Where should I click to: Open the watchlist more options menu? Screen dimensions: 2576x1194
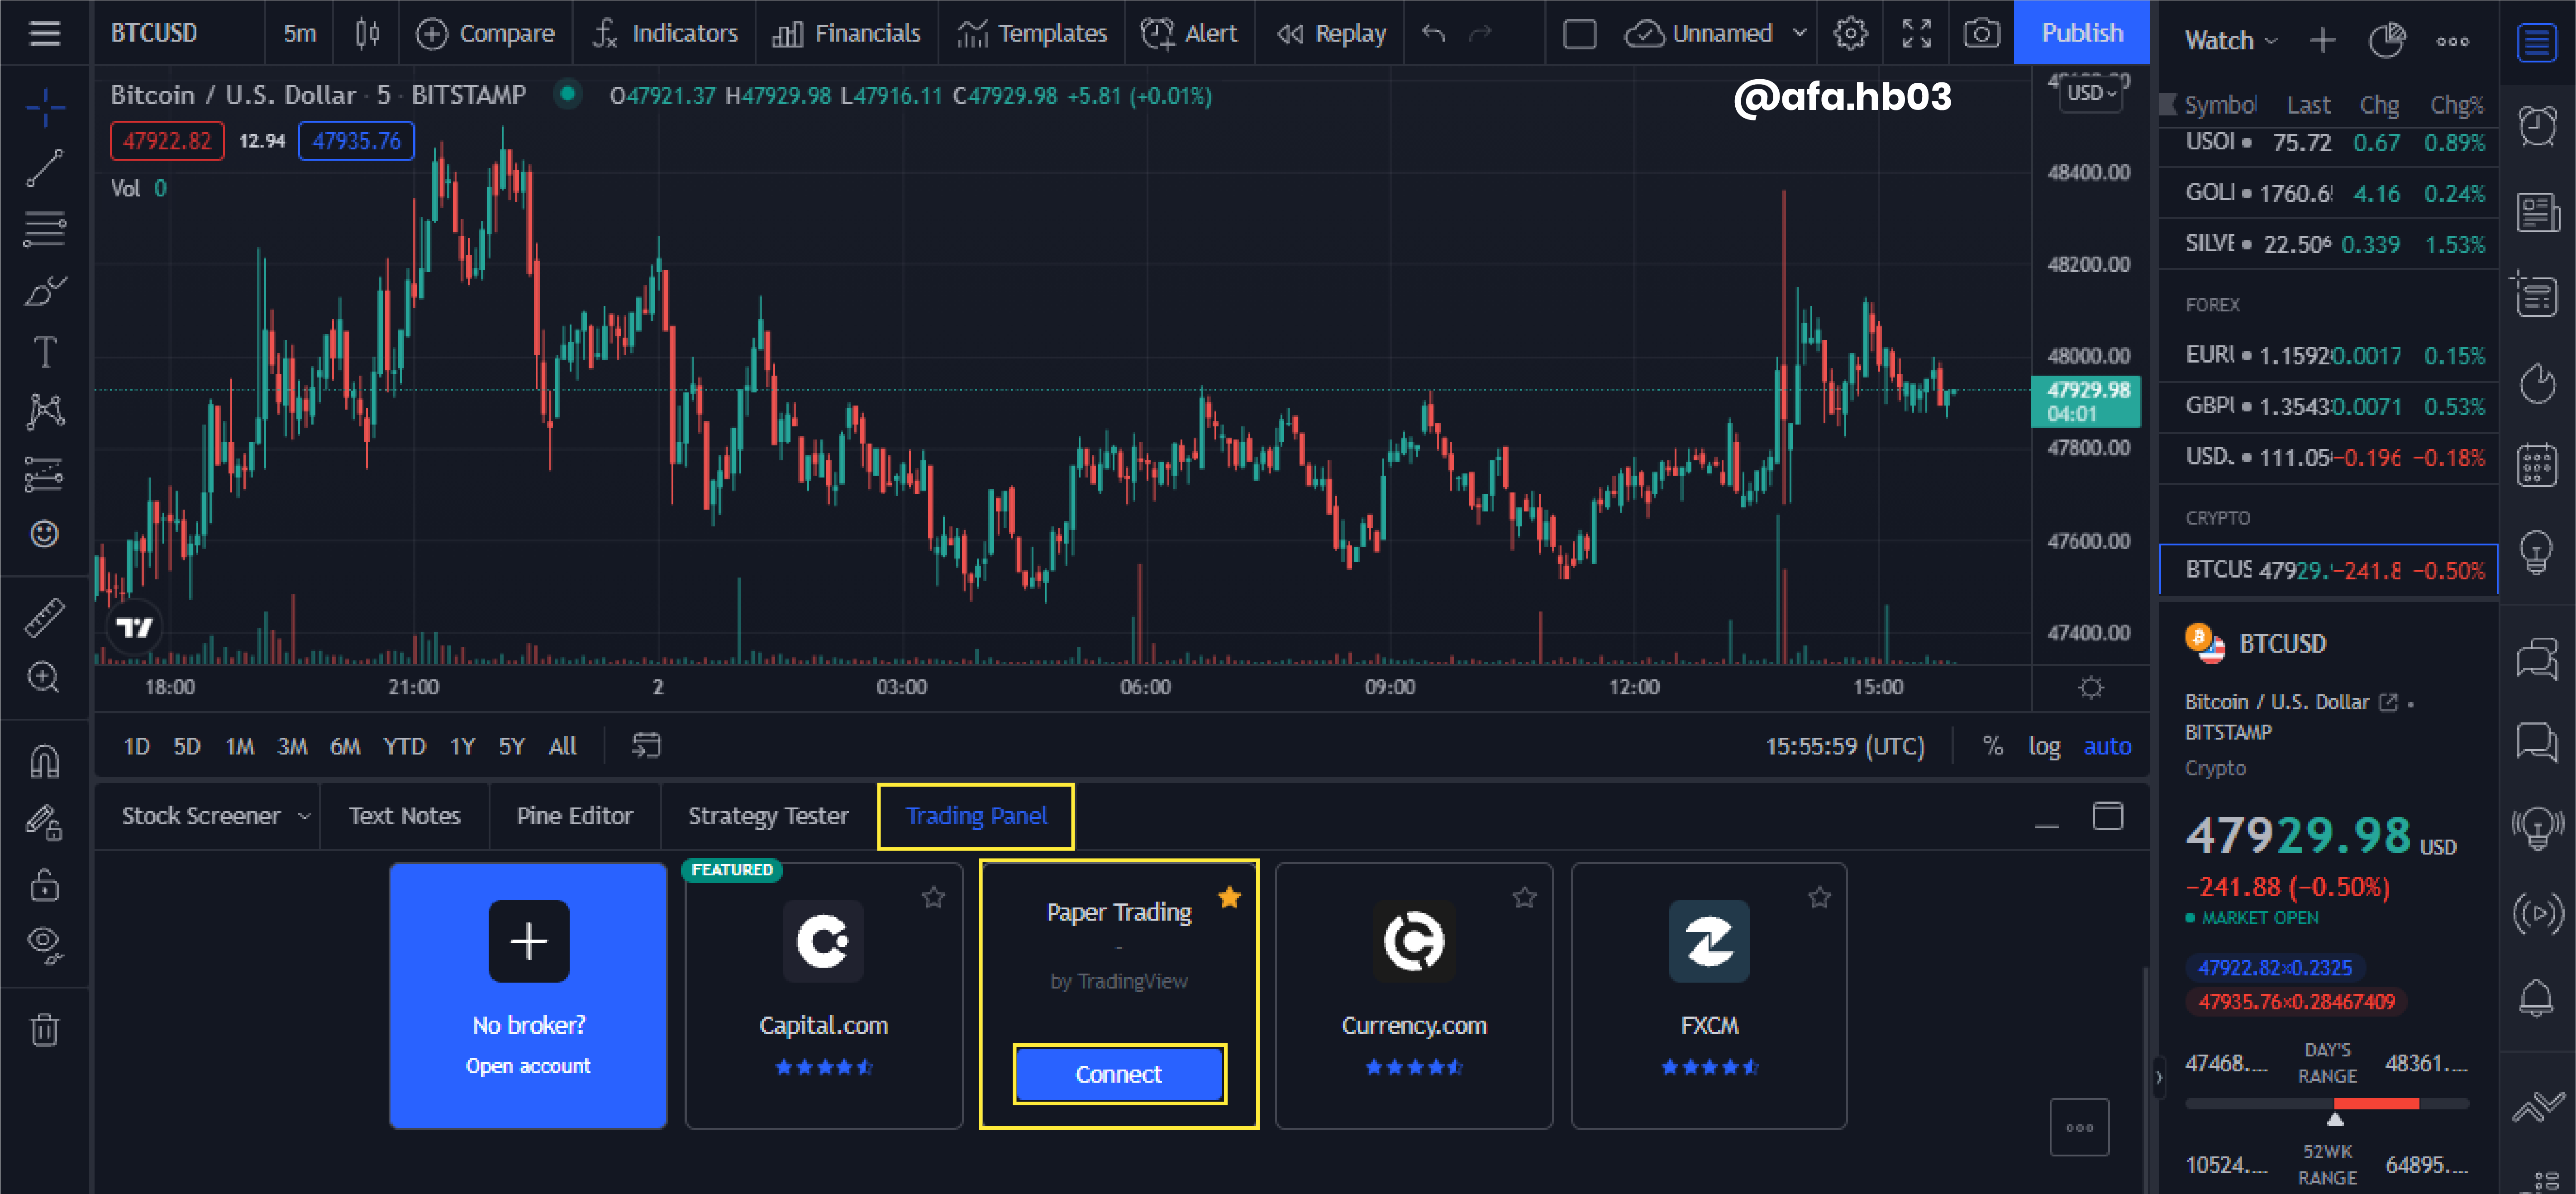(x=2452, y=41)
